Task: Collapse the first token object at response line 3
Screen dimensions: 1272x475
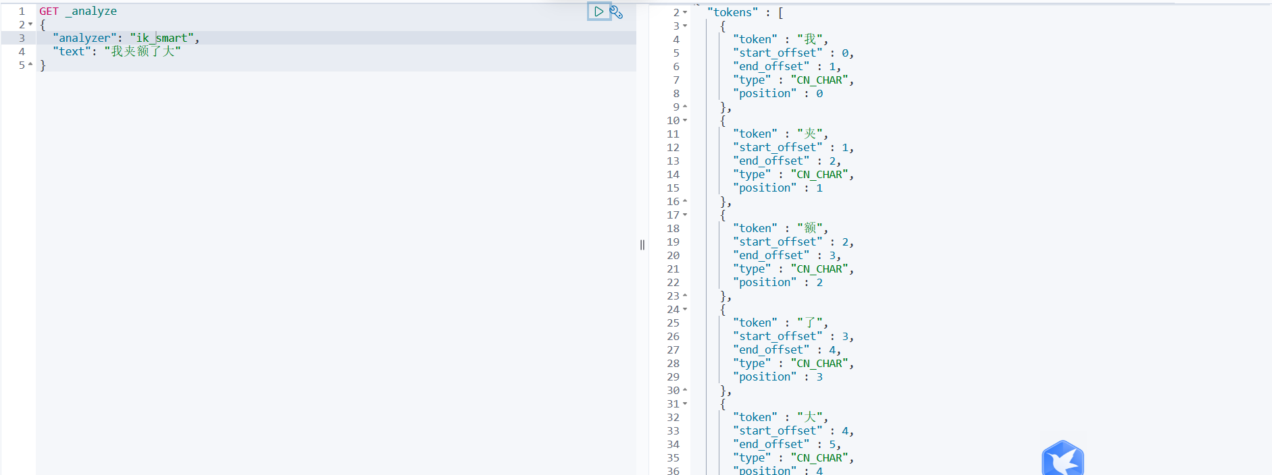Action: point(685,26)
